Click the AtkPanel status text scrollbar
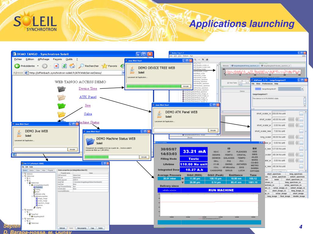 point(305,101)
